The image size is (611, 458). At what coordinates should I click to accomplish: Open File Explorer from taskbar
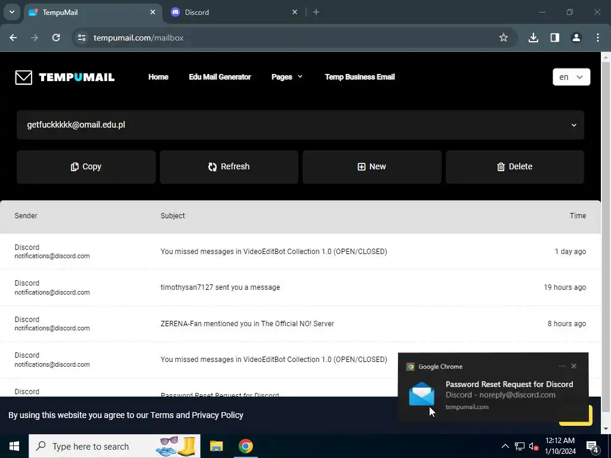216,446
